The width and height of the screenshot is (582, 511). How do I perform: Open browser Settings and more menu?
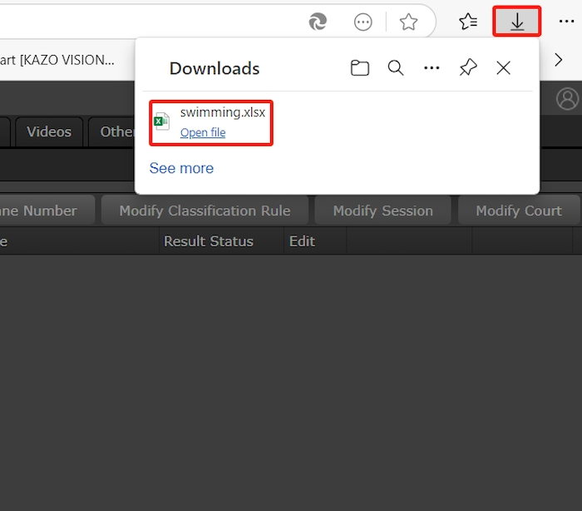click(566, 22)
